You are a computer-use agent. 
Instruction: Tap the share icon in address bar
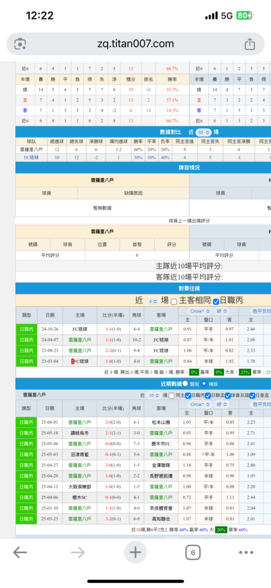250,44
